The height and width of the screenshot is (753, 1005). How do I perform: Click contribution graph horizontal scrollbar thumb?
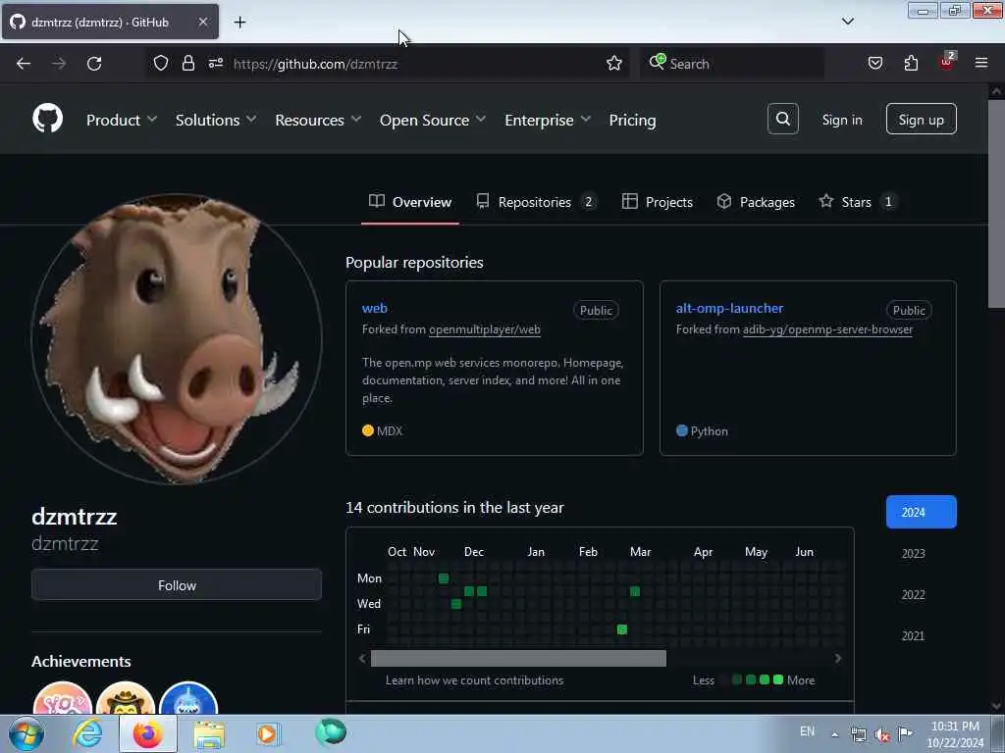(x=518, y=658)
